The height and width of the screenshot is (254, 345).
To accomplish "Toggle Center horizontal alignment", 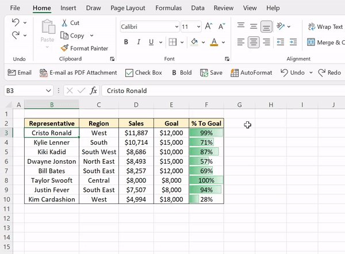I will pos(254,42).
